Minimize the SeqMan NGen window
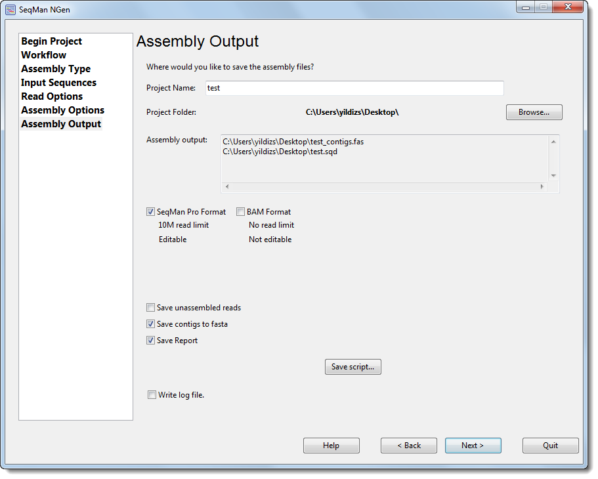Image resolution: width=598 pixels, height=479 pixels. [x=526, y=7]
